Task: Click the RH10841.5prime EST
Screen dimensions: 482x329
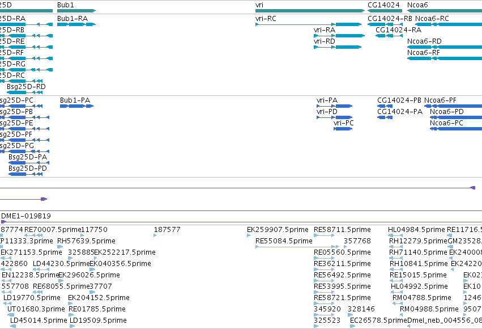Action: 396,269
